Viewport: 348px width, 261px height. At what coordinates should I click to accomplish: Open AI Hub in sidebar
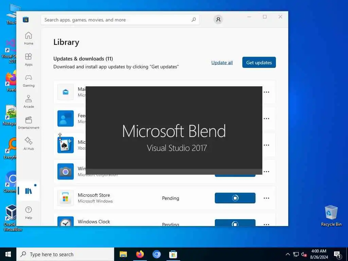pos(29,144)
